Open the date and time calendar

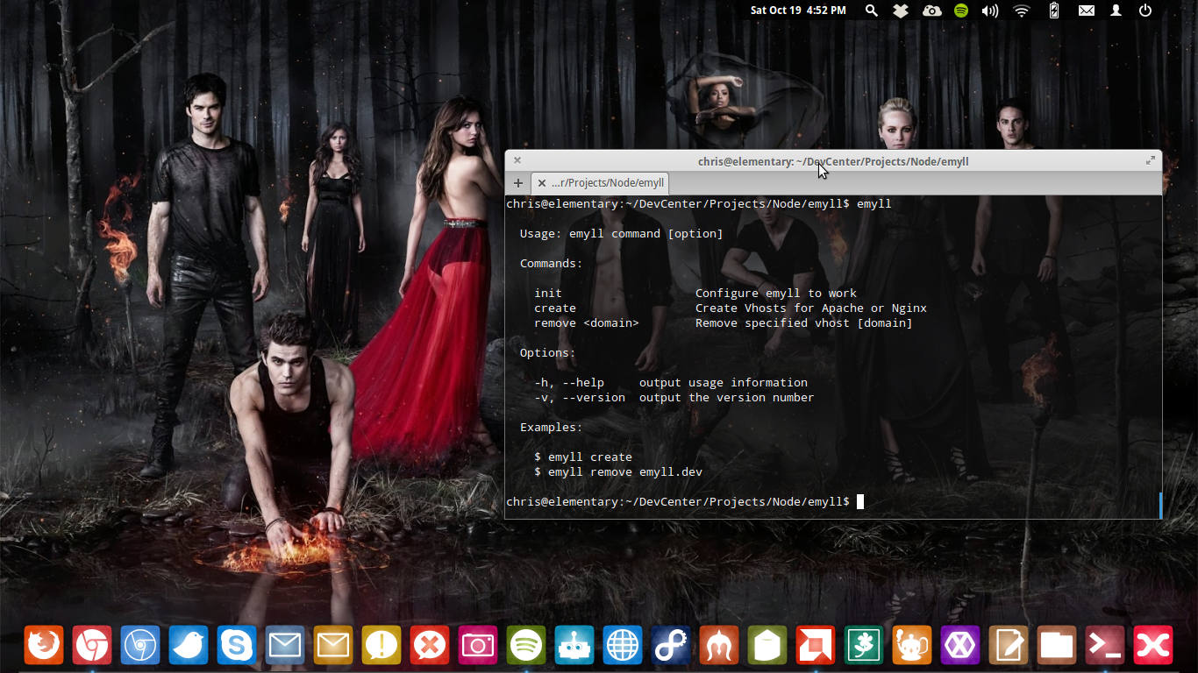point(798,11)
